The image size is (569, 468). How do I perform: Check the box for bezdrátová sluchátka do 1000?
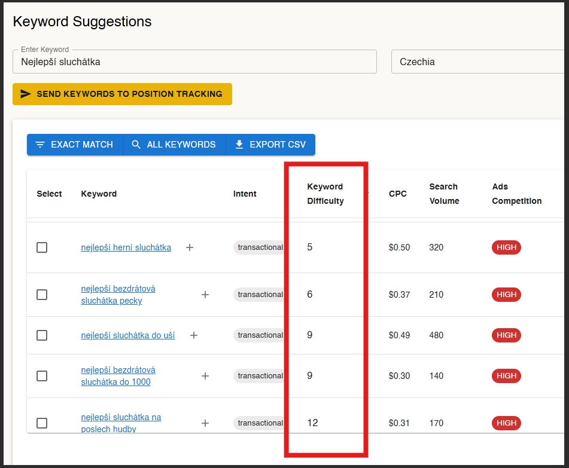point(42,376)
